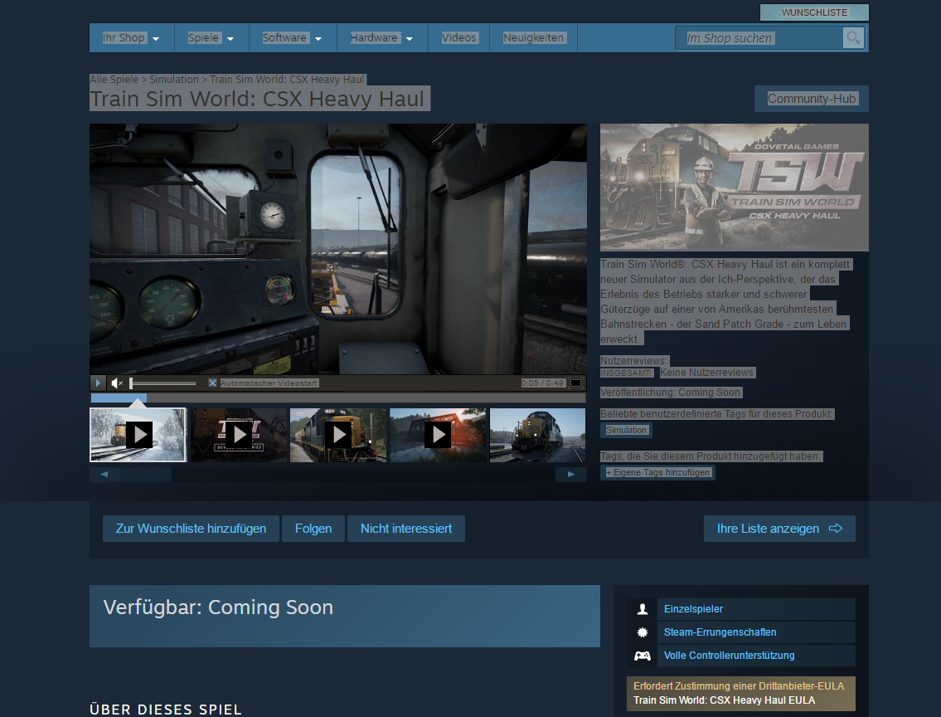The height and width of the screenshot is (717, 941).
Task: Click Zur Wunschliste hinzufügen
Action: click(191, 529)
